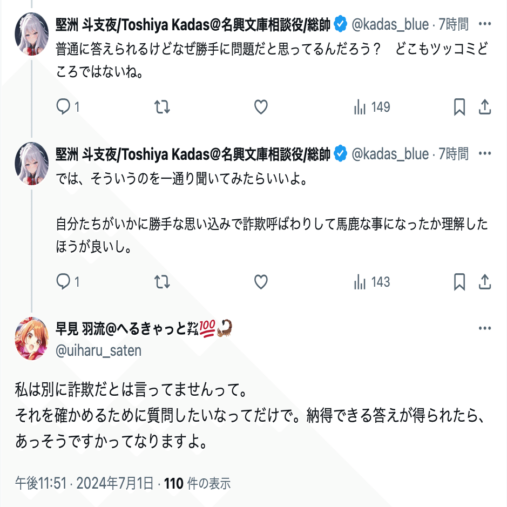Open the 午後11:51 · 2024年7月1日 timestamp
This screenshot has width=507, height=507.
pyautogui.click(x=84, y=483)
